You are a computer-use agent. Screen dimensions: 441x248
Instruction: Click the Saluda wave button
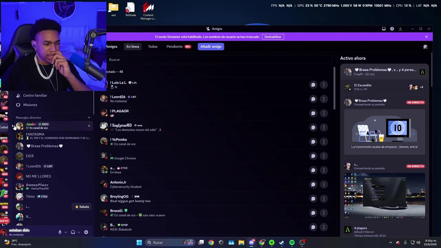(x=82, y=207)
